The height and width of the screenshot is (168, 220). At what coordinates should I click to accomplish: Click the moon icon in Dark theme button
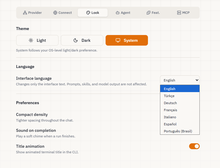point(76,40)
